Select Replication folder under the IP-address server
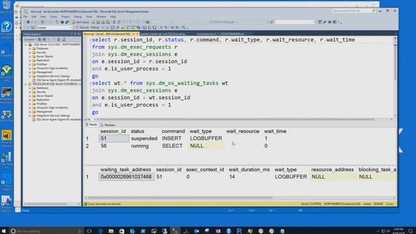This screenshot has width=416, height=234. (x=43, y=99)
